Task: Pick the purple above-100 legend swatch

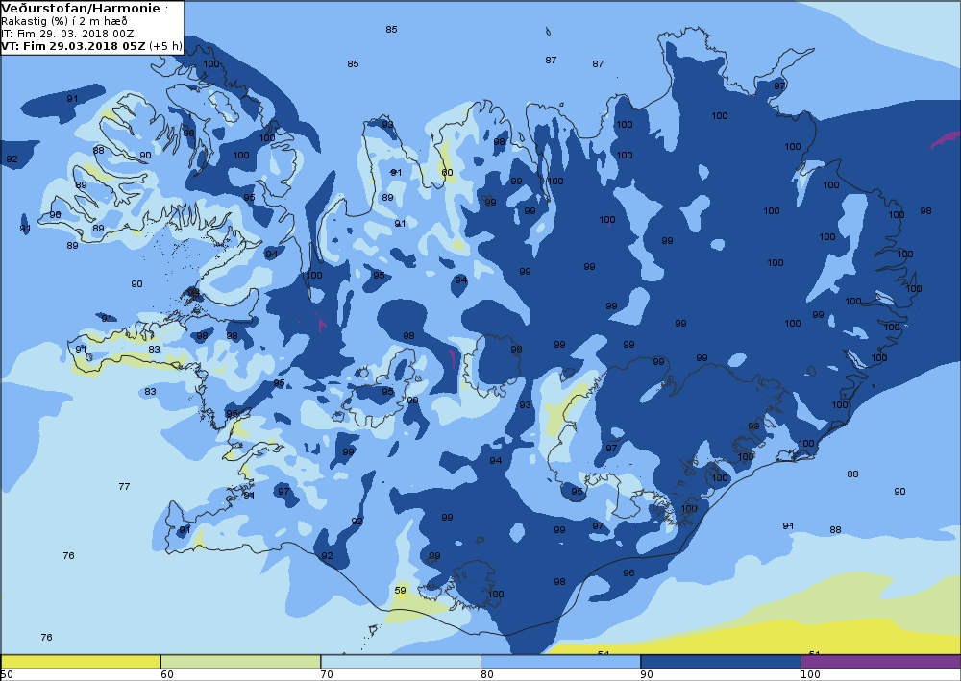Action: click(x=880, y=662)
